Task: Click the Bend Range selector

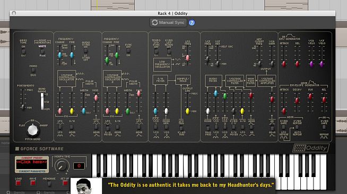Action: 42,101
